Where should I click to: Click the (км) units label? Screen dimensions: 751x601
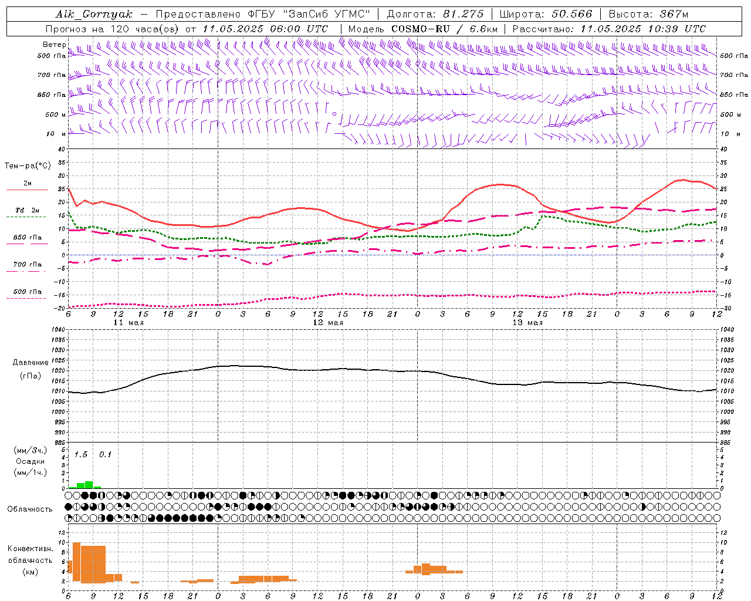coord(30,572)
